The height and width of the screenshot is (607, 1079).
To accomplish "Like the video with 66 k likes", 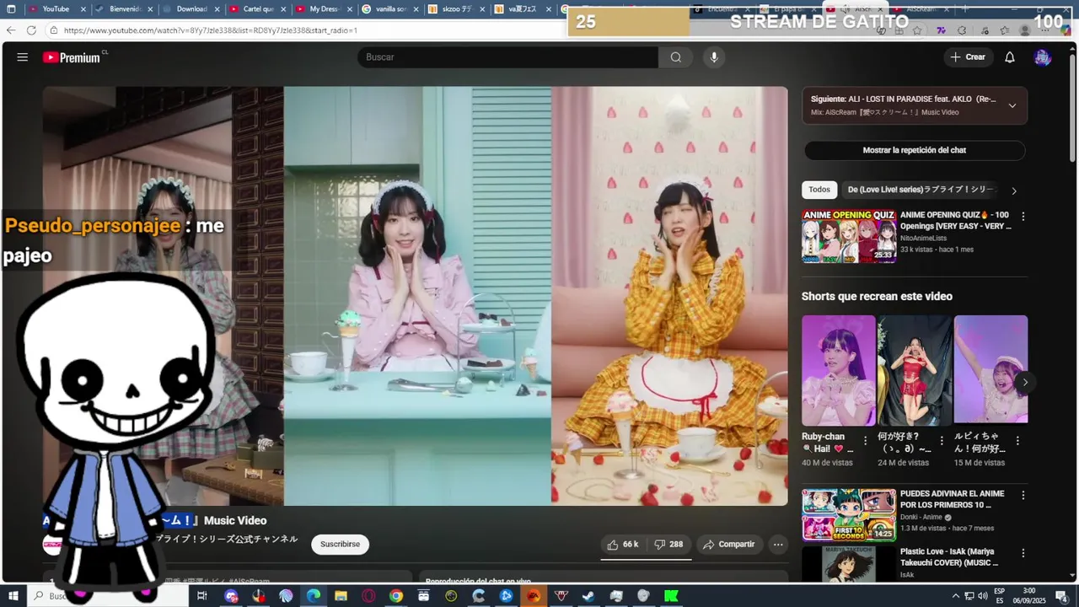I will point(623,545).
